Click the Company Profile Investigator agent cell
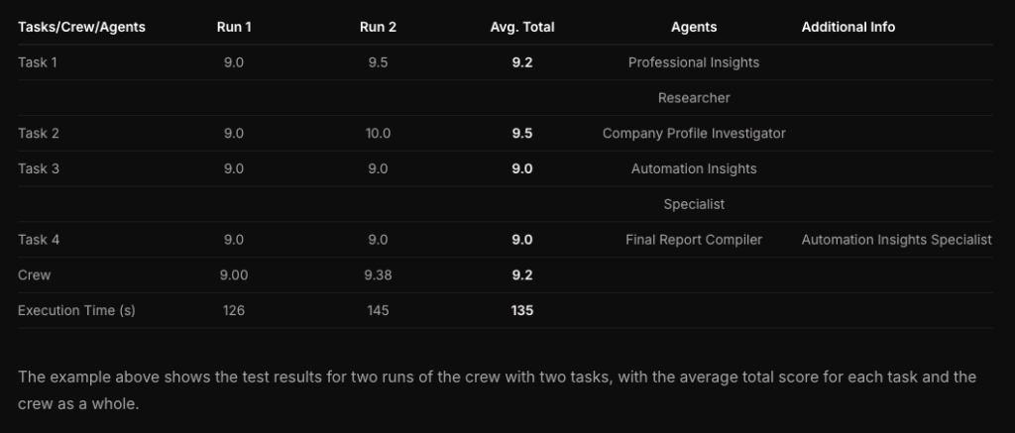 (694, 133)
